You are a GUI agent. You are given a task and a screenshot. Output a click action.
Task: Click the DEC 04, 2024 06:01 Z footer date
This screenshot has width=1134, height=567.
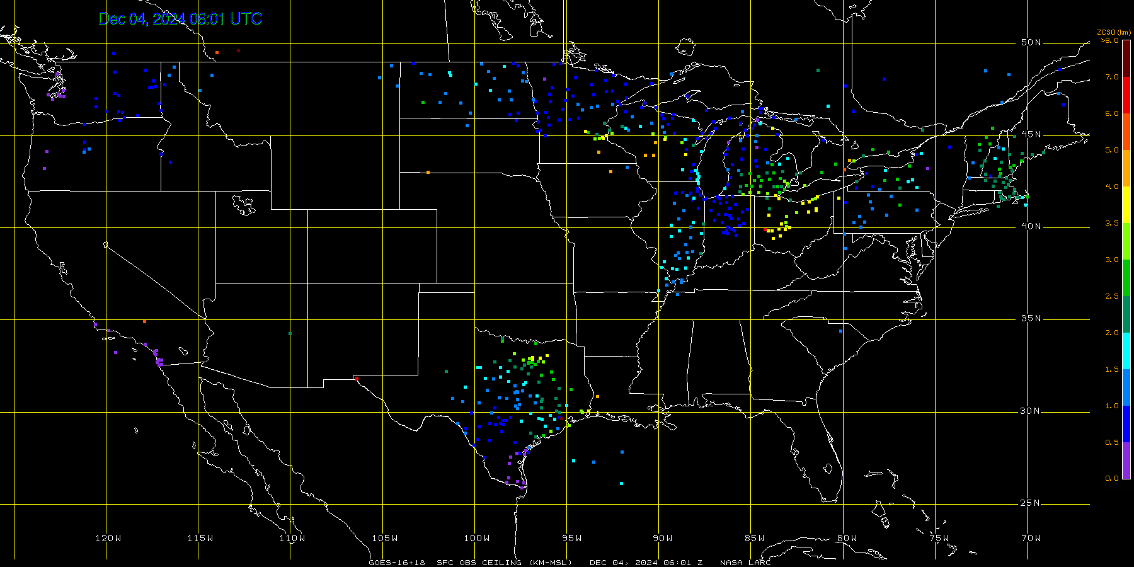646,563
